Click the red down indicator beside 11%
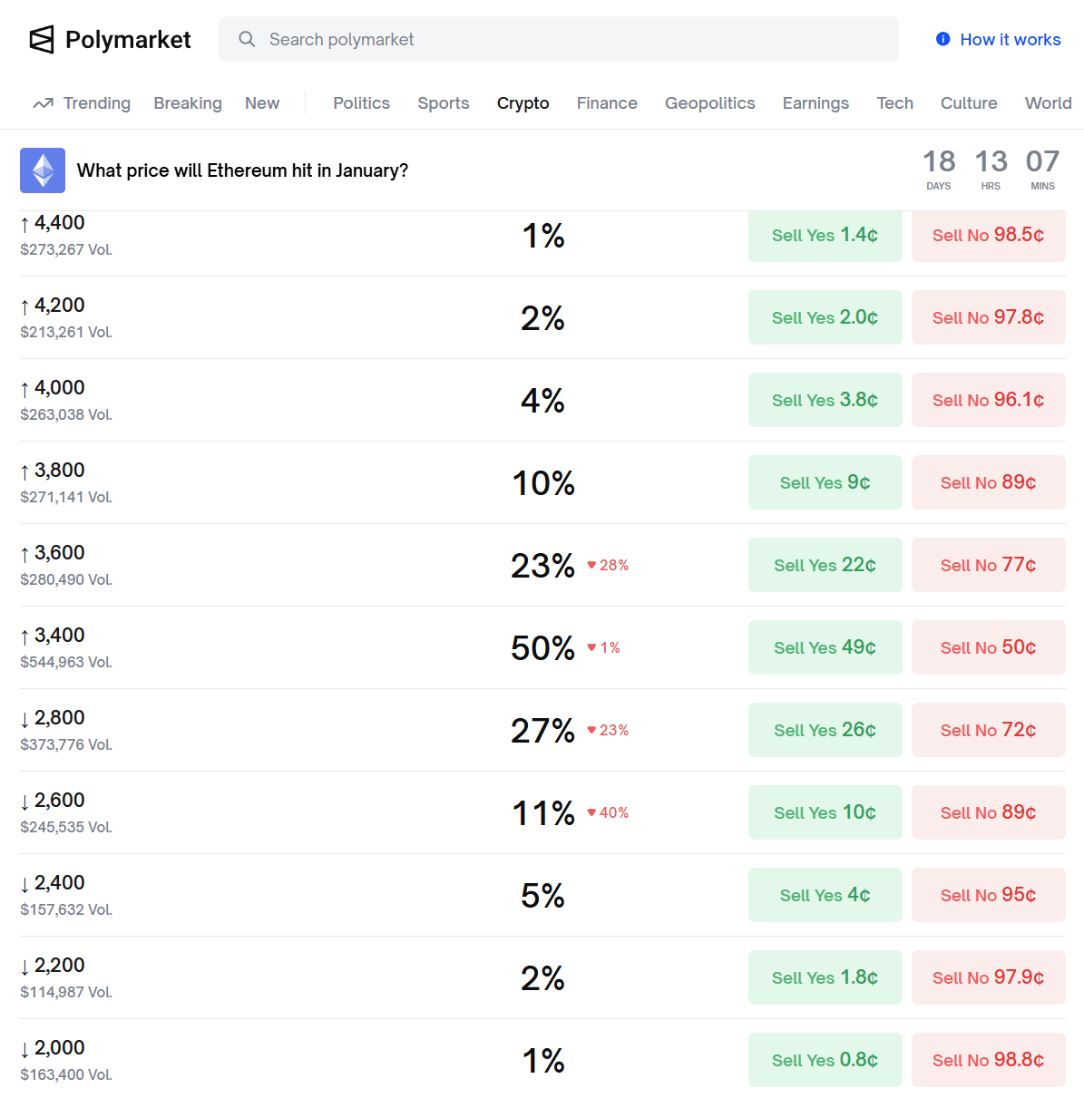 click(591, 812)
